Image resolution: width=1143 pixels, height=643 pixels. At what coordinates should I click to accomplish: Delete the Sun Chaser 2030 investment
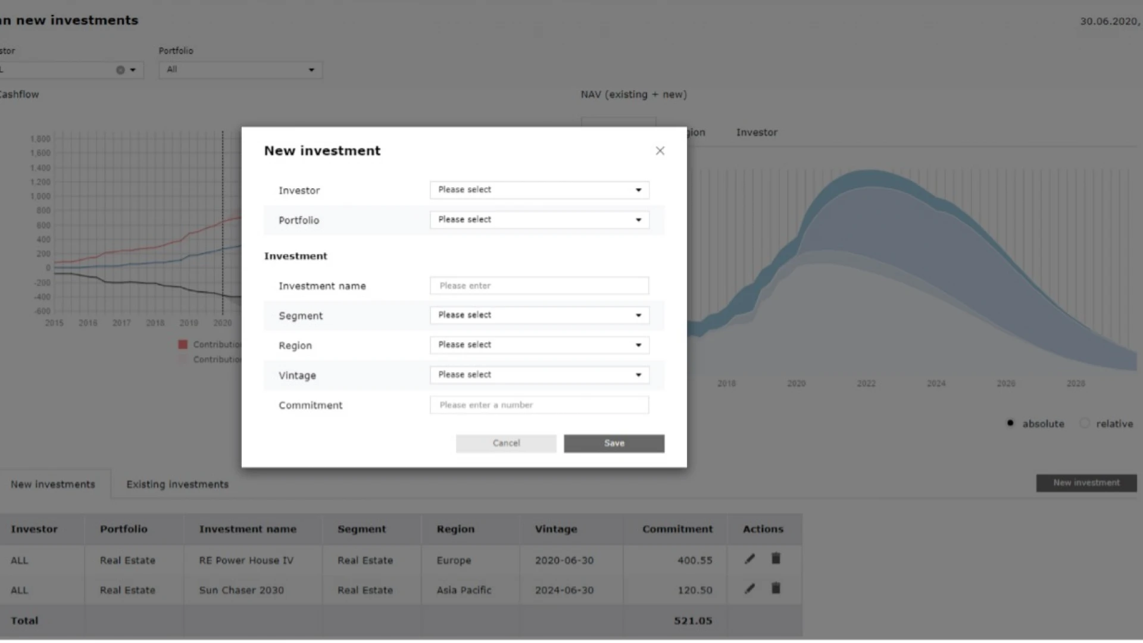pyautogui.click(x=776, y=588)
